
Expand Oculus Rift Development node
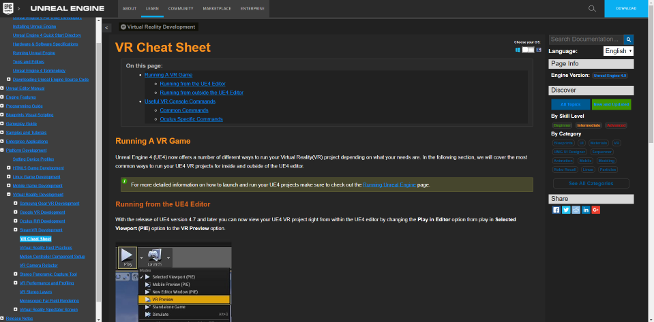click(16, 221)
